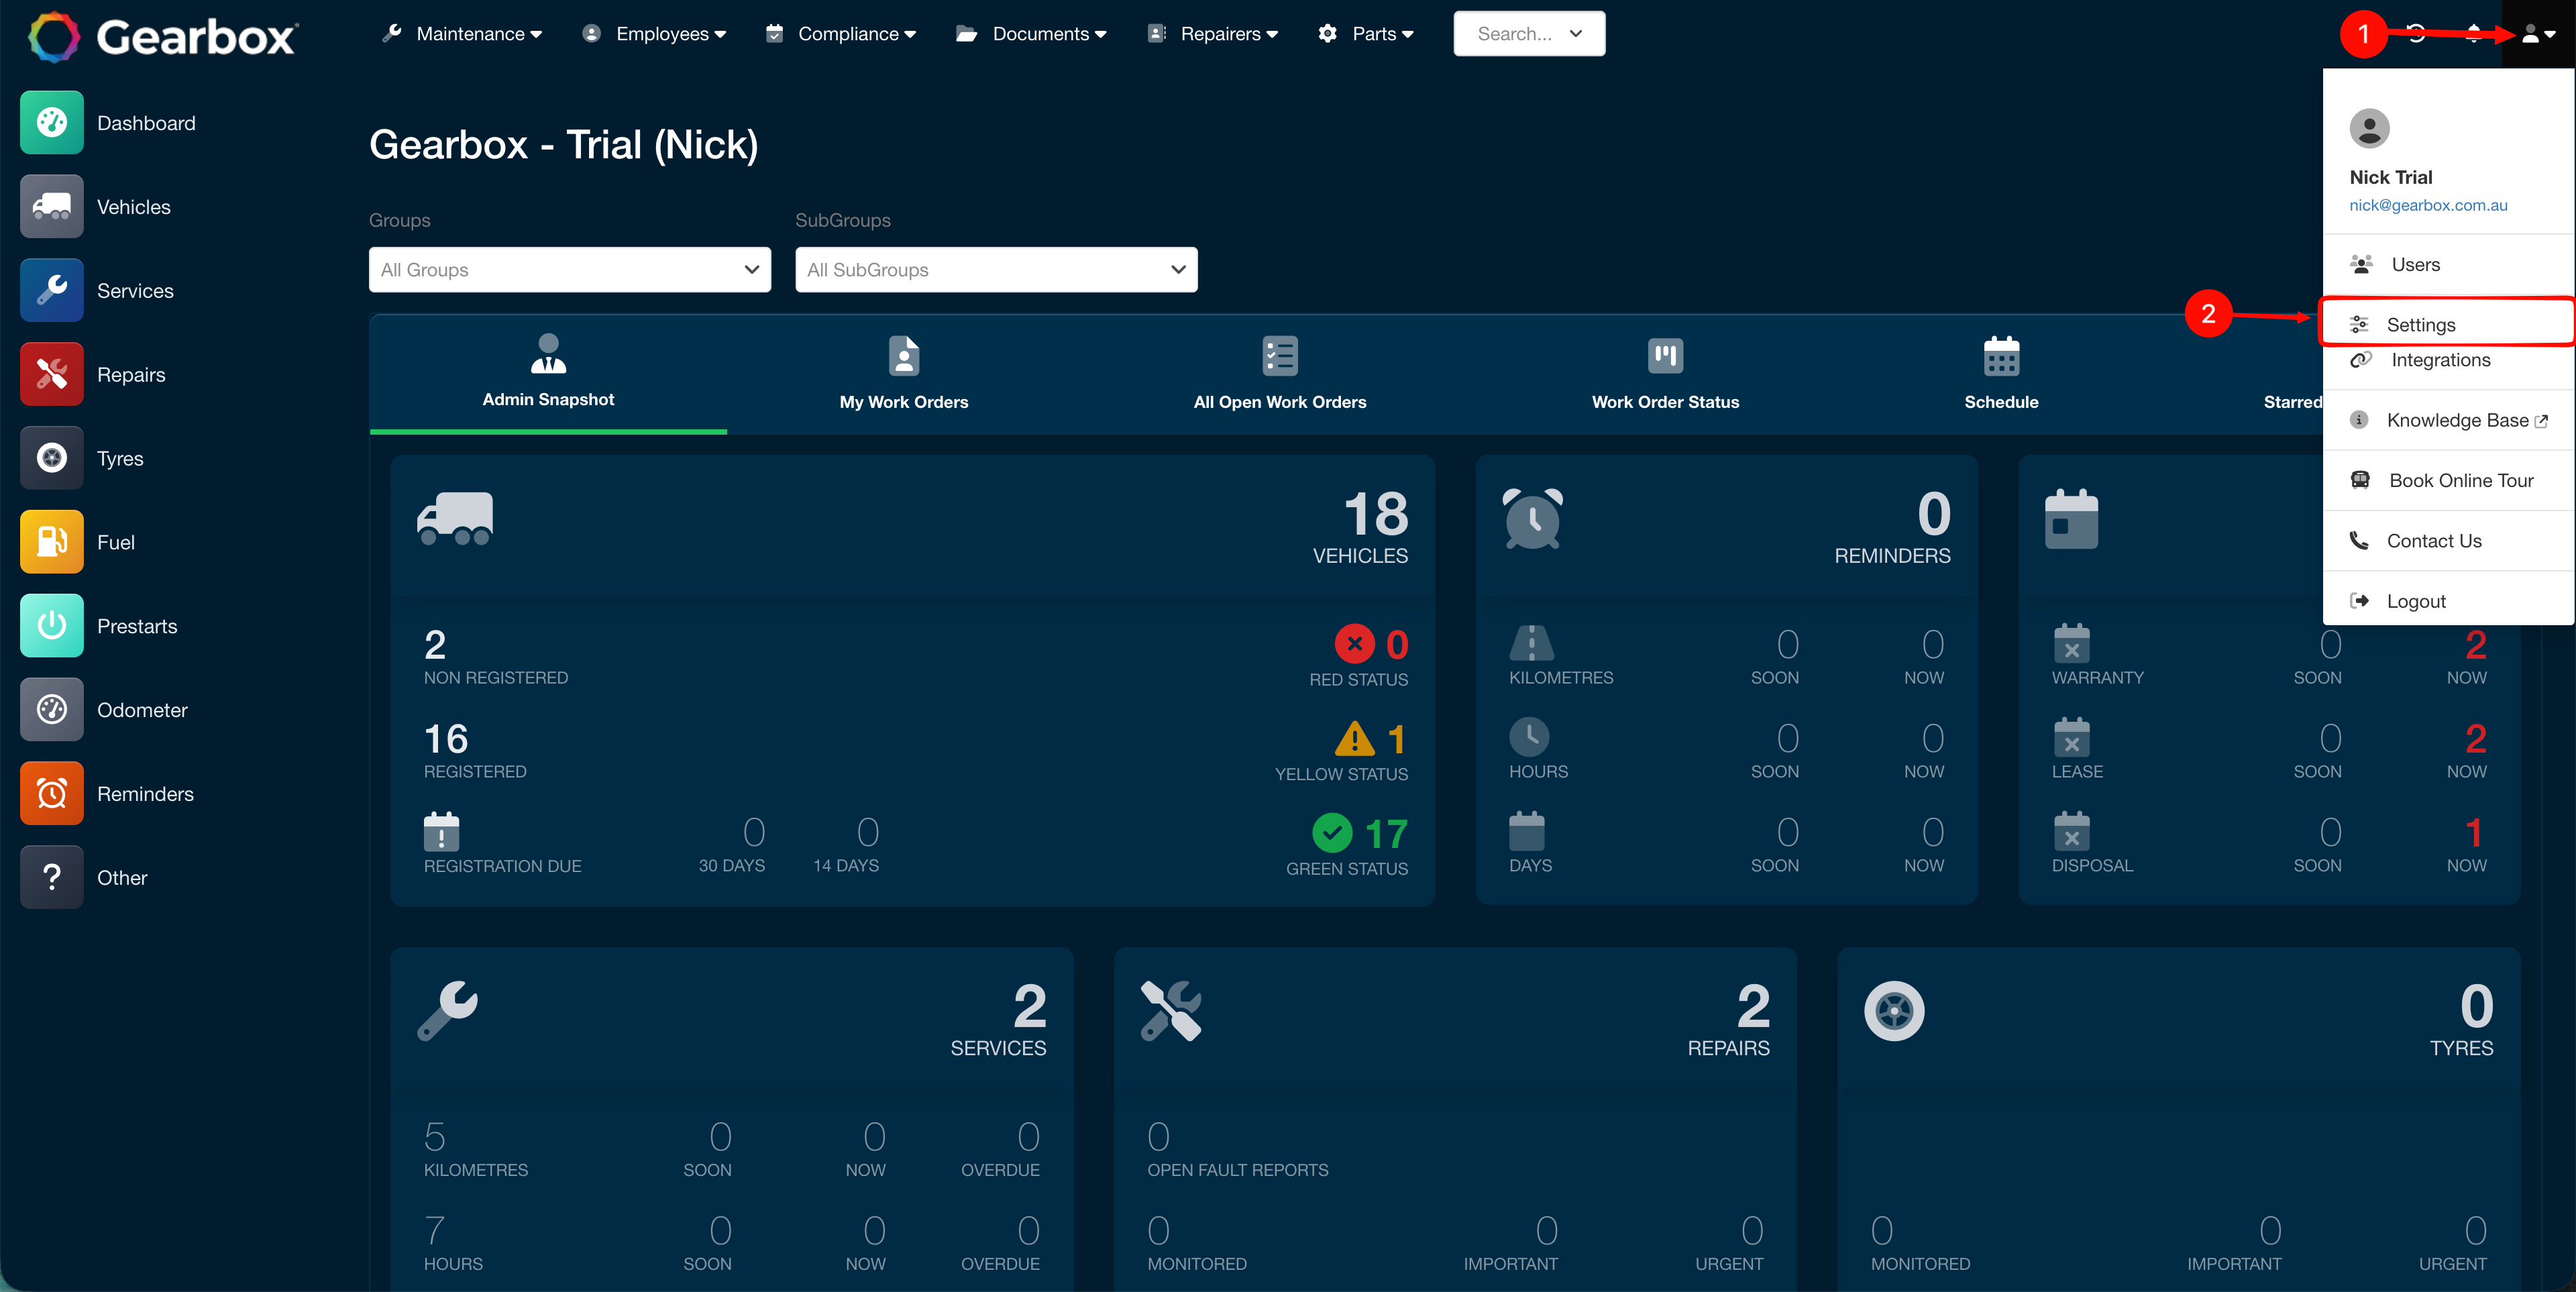Open the All SubGroups dropdown

coord(996,270)
